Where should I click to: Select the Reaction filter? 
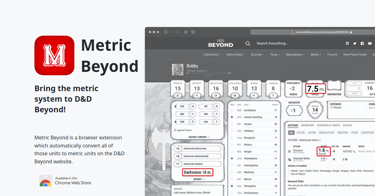tap(342, 133)
